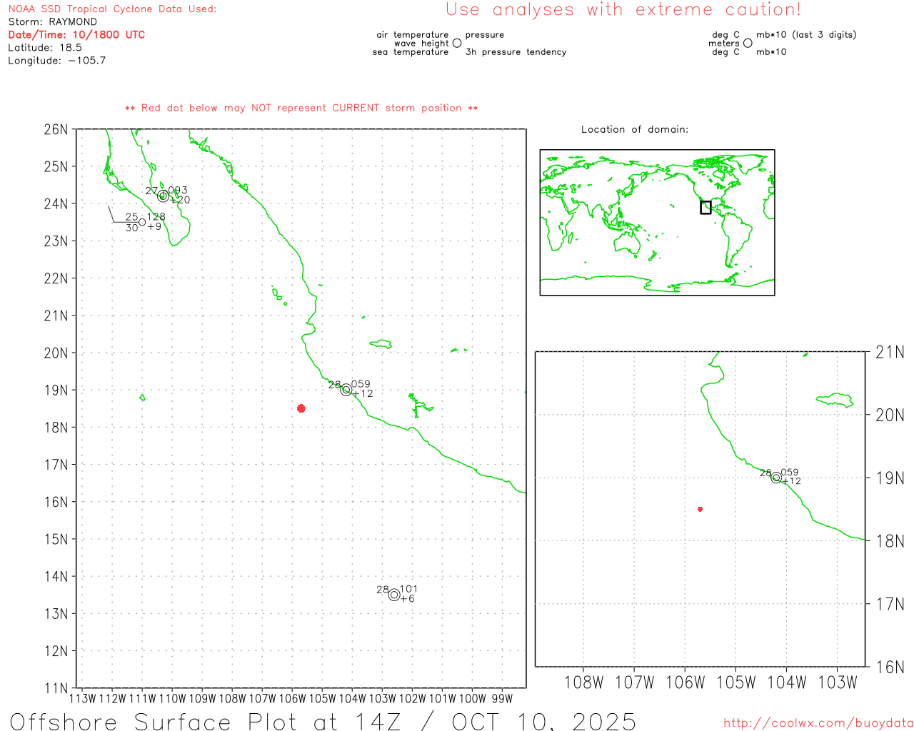Click the 059 station circle on main map
The image size is (914, 731).
(346, 390)
